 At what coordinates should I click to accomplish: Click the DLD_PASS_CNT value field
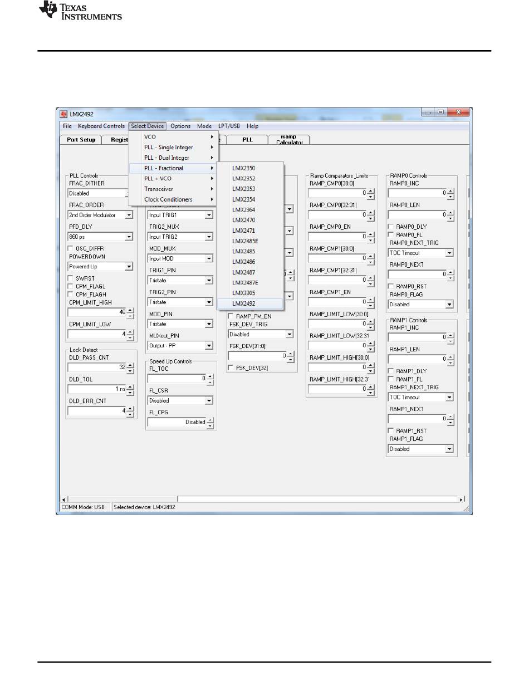point(97,367)
